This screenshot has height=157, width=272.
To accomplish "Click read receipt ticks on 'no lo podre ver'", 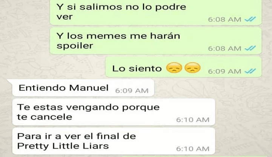I will tap(250, 19).
